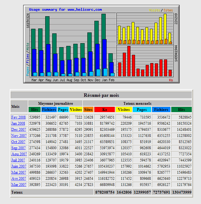Click the Usage summary for www.helicorc.com title
The image size is (201, 204).
pyautogui.click(x=65, y=9)
